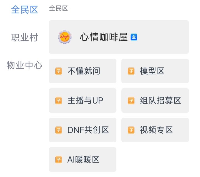This screenshot has width=200, height=177.
Task: Switch to the 物业中心 sidebar tab
Action: 24,66
